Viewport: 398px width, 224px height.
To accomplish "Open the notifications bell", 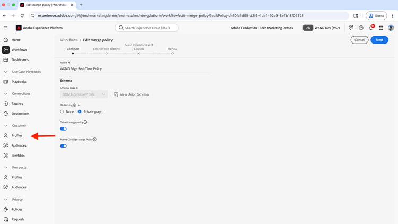I will pos(371,28).
